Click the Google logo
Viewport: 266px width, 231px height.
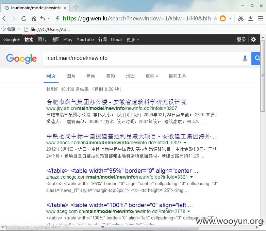(x=21, y=59)
